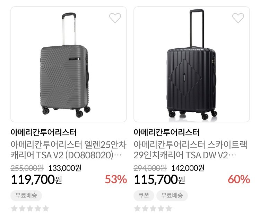Tap the 무료배송 badge under the black suitcase

pos(172,196)
